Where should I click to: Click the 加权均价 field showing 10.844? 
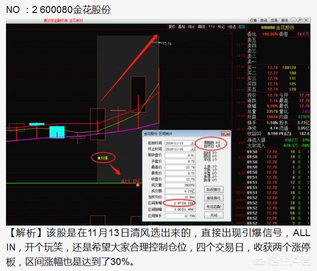[x=180, y=197]
